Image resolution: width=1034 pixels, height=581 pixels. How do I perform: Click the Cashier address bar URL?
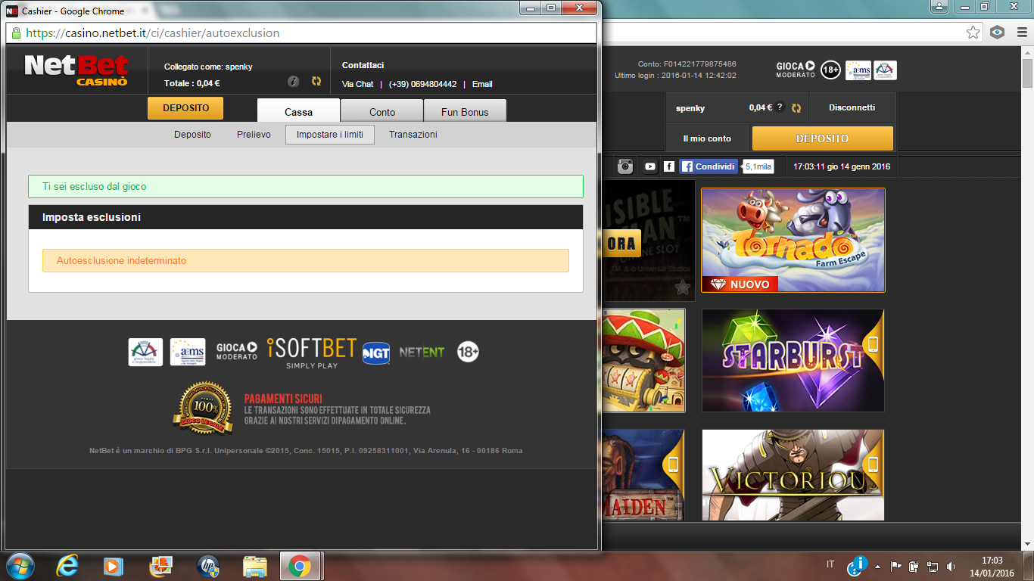pos(153,33)
